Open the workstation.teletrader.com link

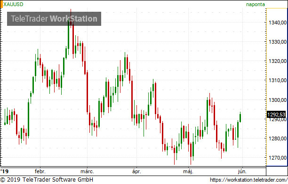click(248, 180)
